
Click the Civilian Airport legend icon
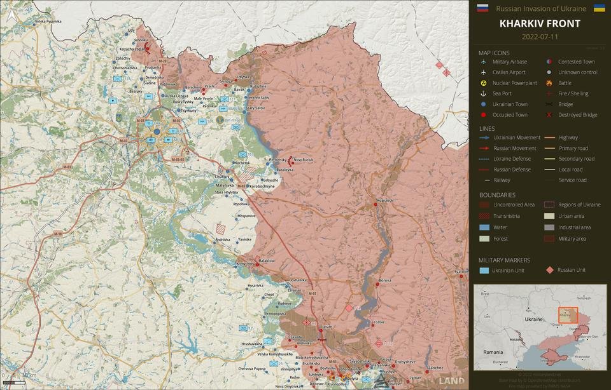point(484,72)
